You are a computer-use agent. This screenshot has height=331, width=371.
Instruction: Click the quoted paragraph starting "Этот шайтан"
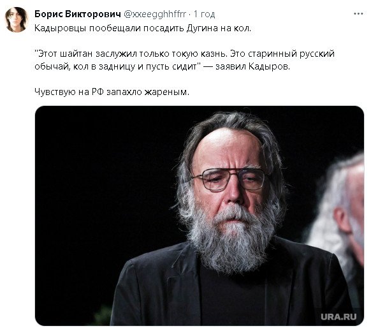pyautogui.click(x=185, y=60)
